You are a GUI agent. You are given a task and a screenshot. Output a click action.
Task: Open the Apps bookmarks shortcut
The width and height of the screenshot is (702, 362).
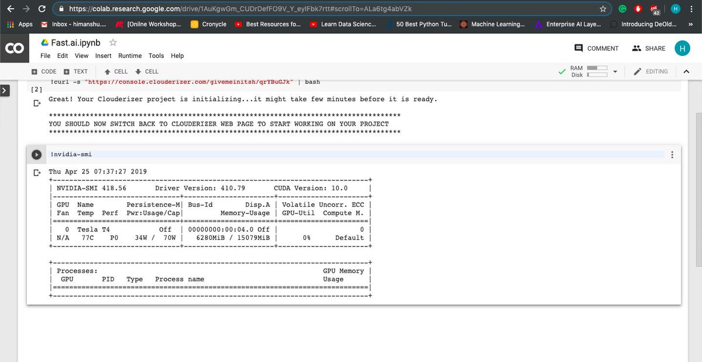pyautogui.click(x=20, y=25)
